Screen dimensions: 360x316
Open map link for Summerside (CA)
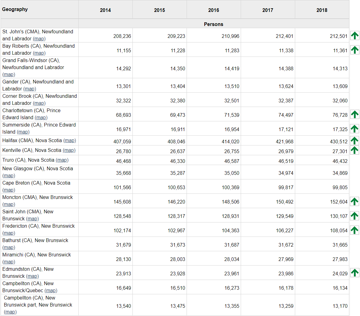coord(23,132)
